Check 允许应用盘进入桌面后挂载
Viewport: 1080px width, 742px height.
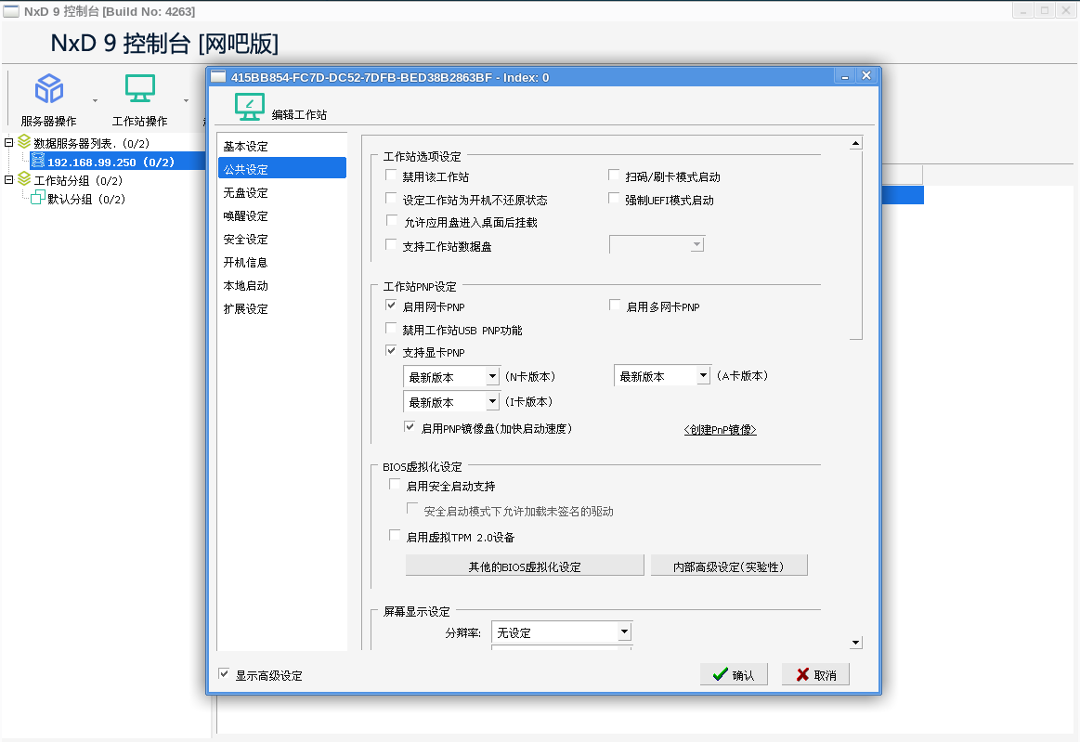(x=391, y=221)
